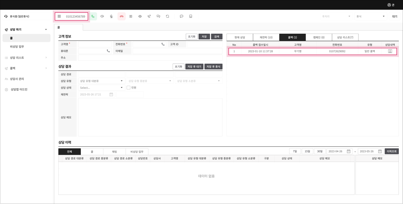
Task: Click the speaker volume icon
Action: 102,16
